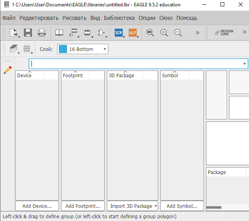Open the SCR script dropdown arrow
This screenshot has width=249, height=221.
(x=124, y=37)
